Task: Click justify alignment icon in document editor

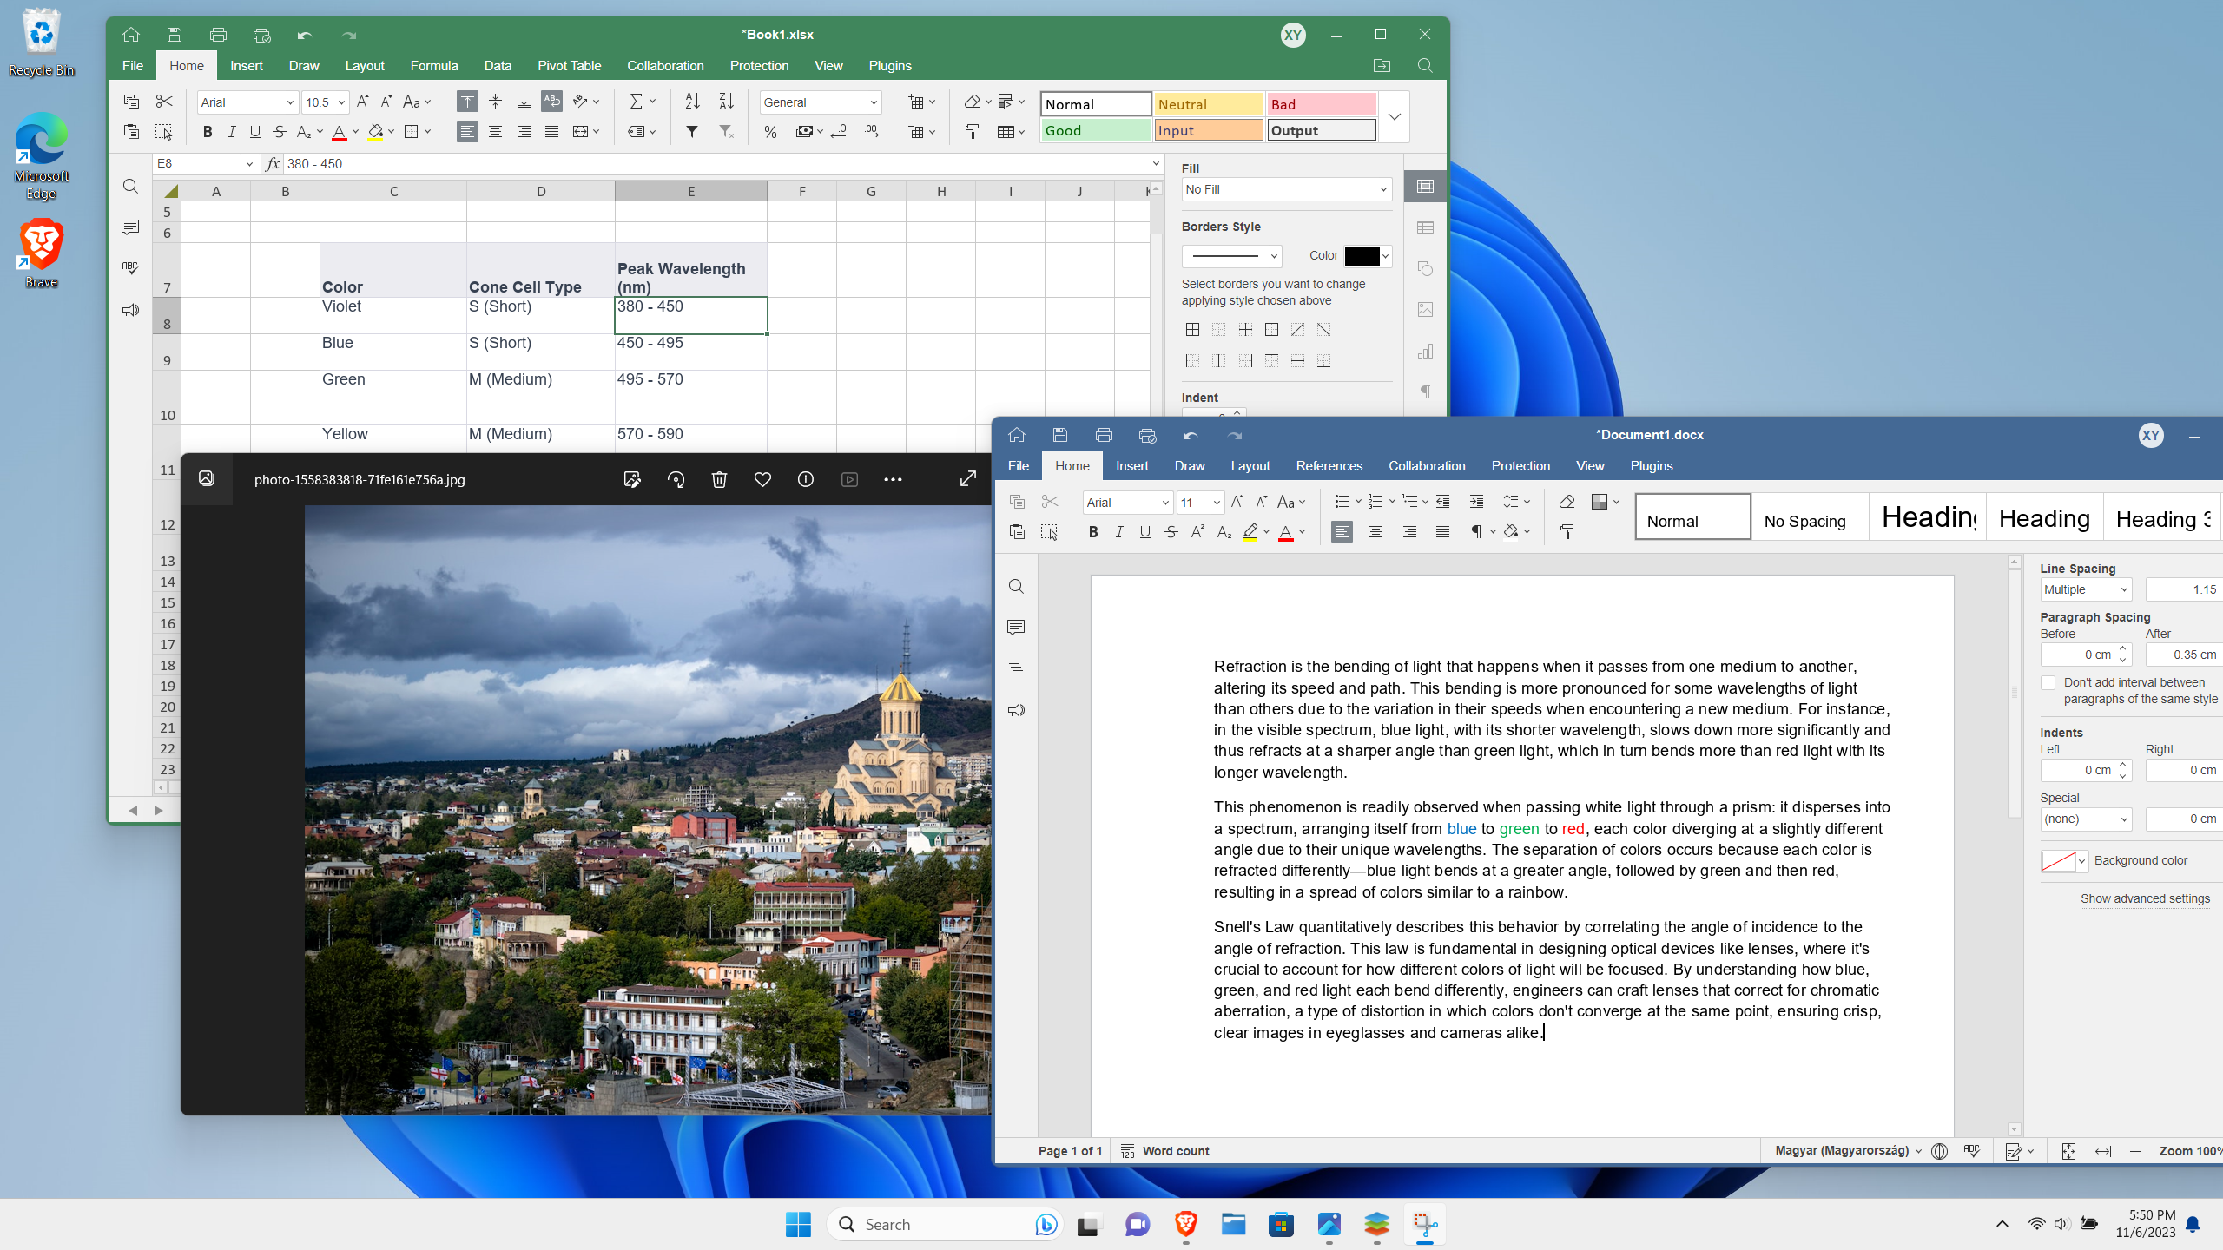Action: [x=1442, y=532]
